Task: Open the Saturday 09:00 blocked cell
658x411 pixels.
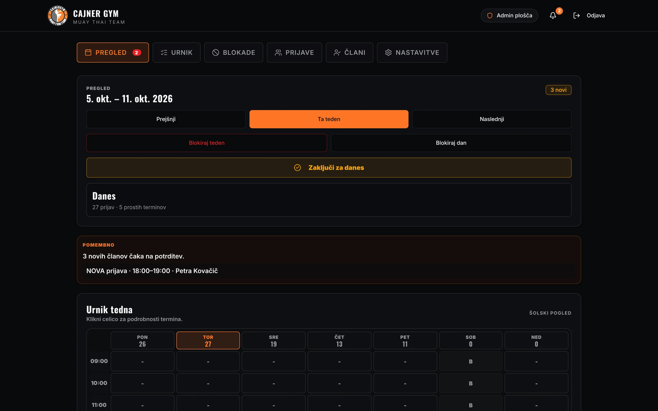Action: (x=470, y=361)
